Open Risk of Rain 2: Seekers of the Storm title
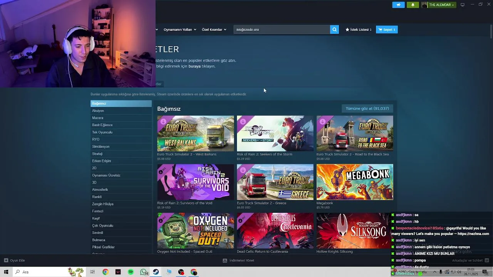Screen dimensions: 493x277 click(265, 154)
